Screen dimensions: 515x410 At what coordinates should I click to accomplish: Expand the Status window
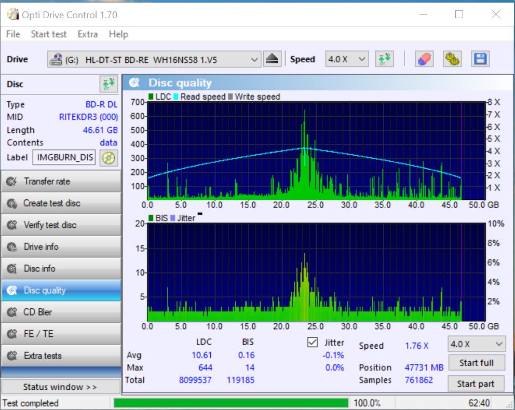[60, 387]
